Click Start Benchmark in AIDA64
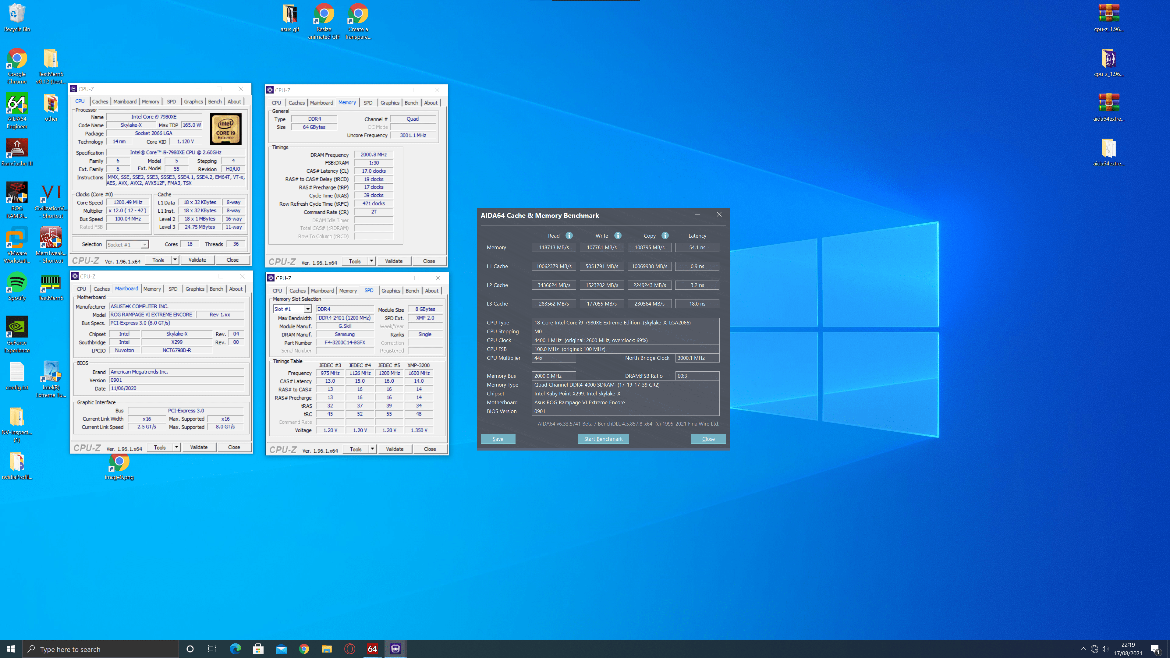 (603, 439)
